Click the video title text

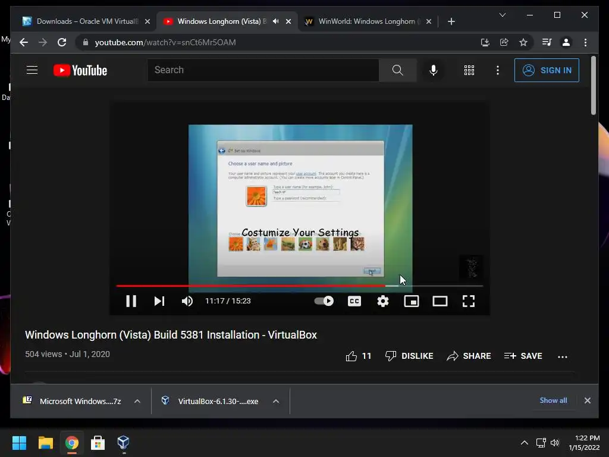[171, 335]
